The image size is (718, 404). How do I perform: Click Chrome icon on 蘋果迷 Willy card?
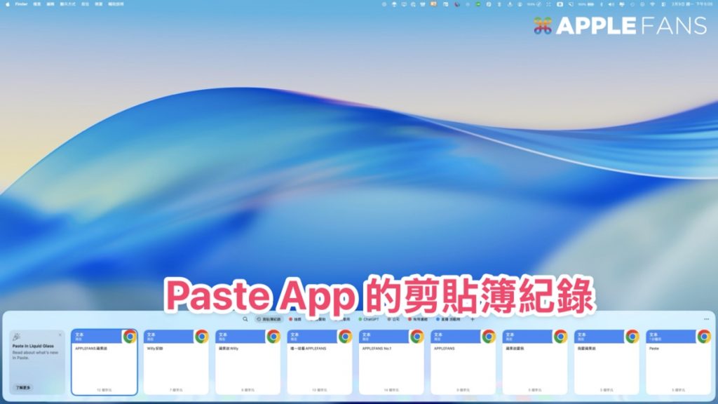(273, 337)
